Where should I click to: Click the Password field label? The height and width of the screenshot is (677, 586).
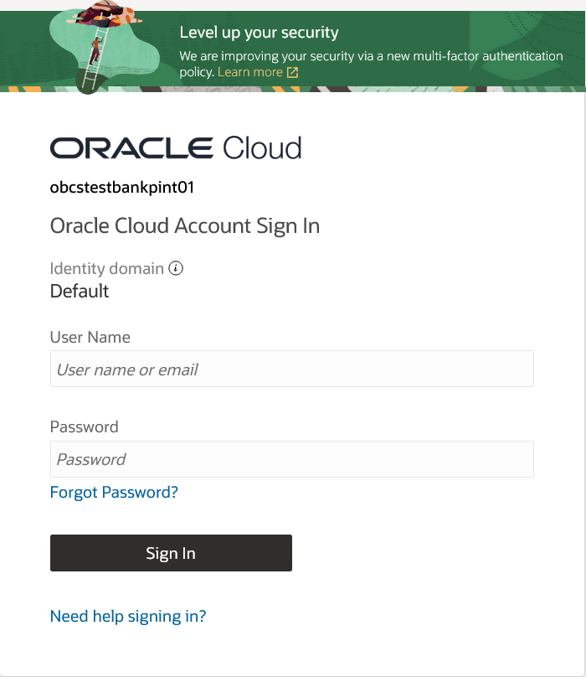[x=85, y=427]
